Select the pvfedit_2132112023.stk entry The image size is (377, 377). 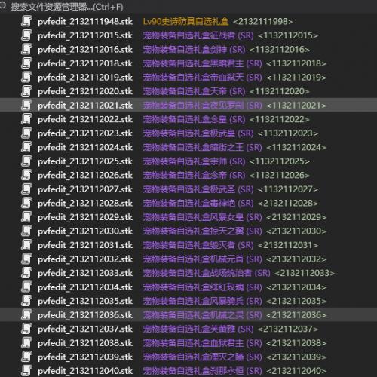tap(85, 133)
